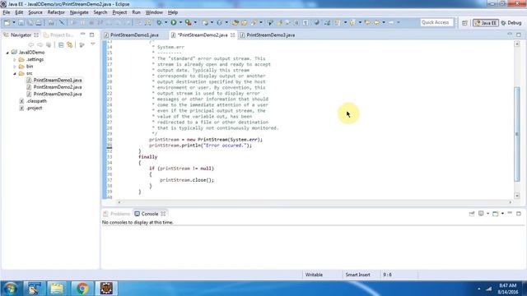Open the File menu
This screenshot has width=527, height=296.
[x=6, y=12]
